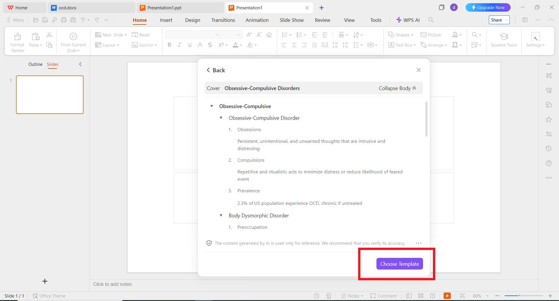
Task: Click the Copy icon below scissors
Action: point(49,45)
